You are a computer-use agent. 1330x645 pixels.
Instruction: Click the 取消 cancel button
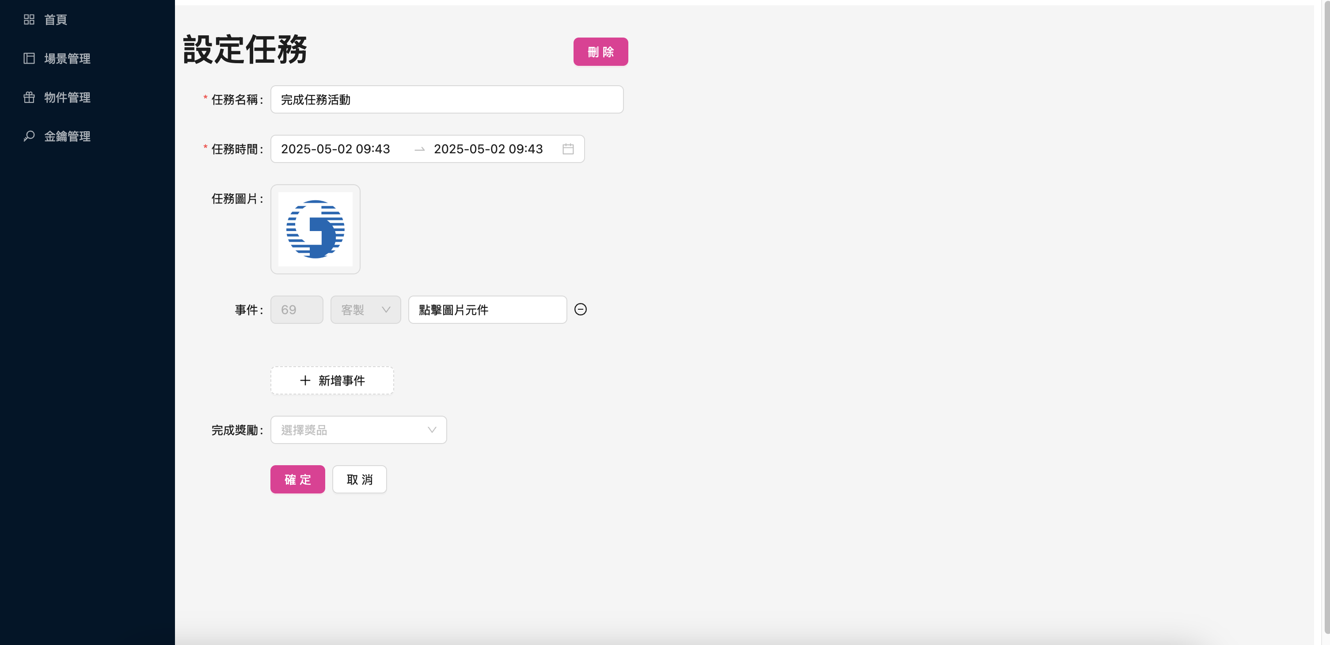pyautogui.click(x=359, y=479)
